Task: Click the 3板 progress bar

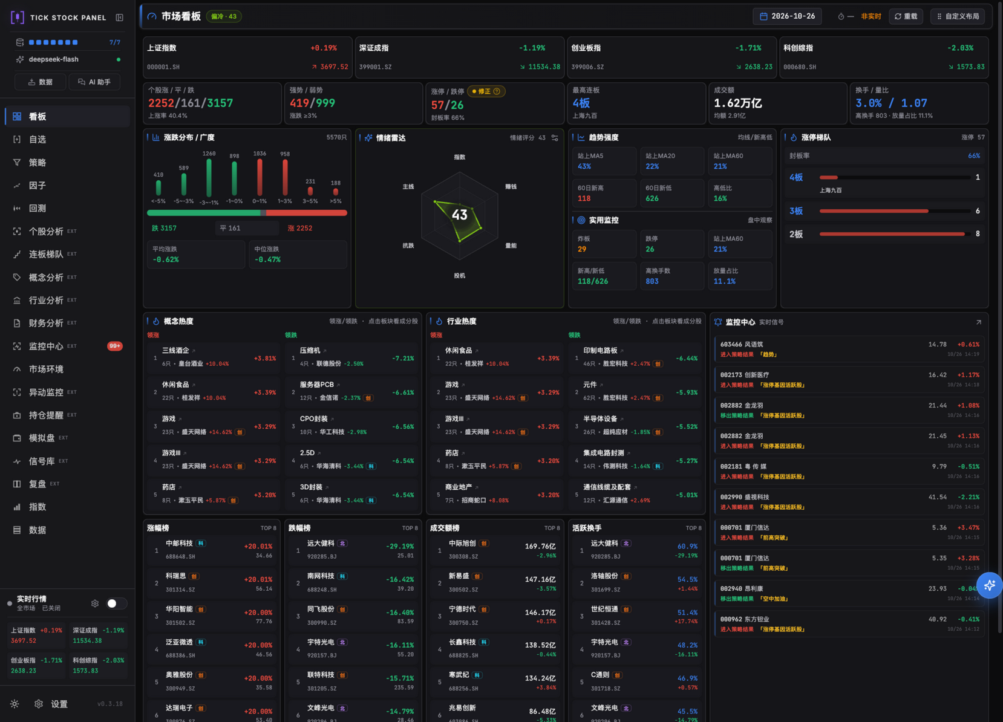Action: [x=895, y=211]
